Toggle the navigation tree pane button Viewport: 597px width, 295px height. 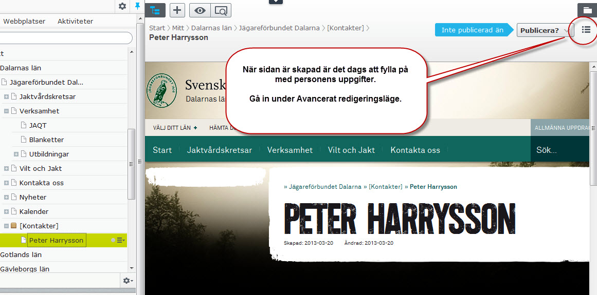pyautogui.click(x=155, y=10)
